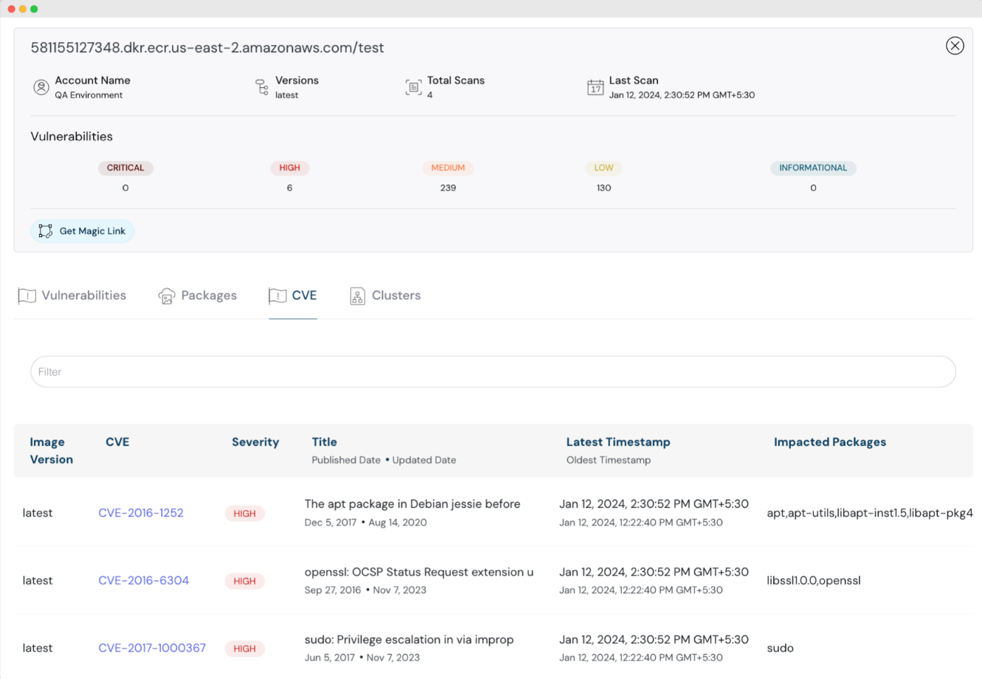
Task: Click the Total Scans scan icon
Action: click(x=413, y=86)
